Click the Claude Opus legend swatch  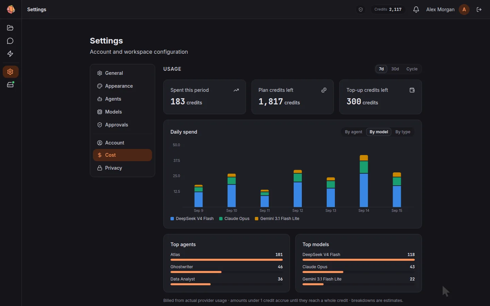pyautogui.click(x=221, y=219)
